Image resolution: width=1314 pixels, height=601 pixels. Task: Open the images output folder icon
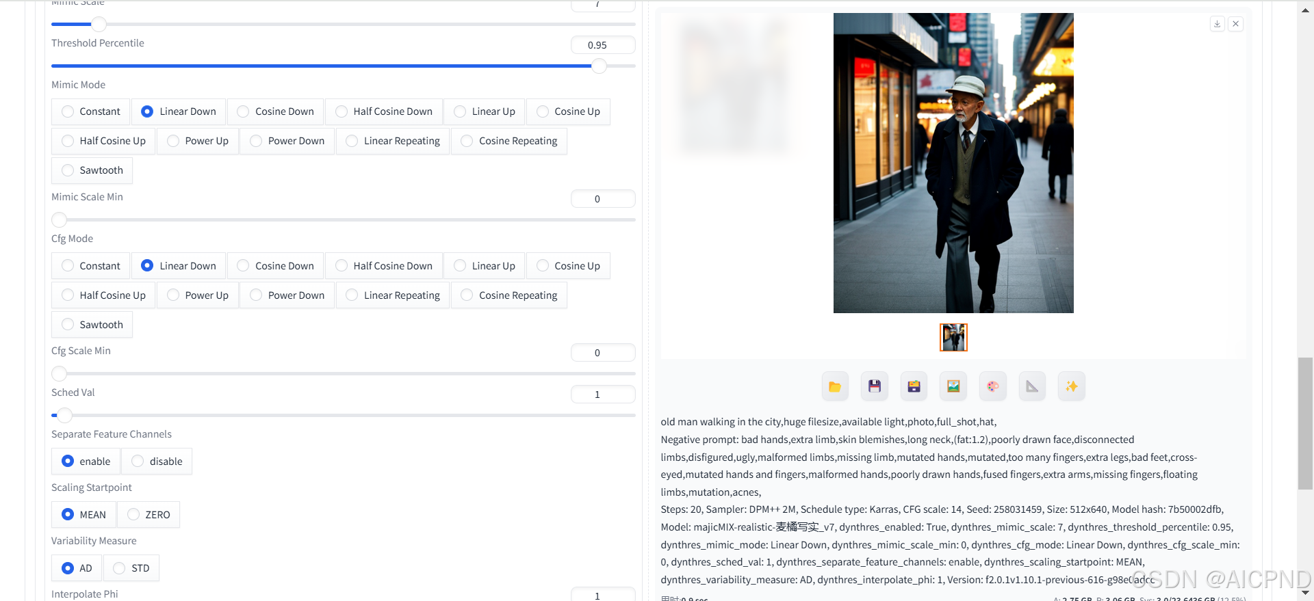(x=835, y=386)
